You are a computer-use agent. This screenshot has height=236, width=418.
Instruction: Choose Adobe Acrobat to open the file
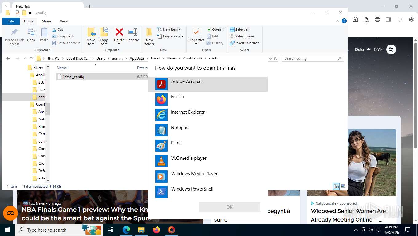(x=207, y=84)
